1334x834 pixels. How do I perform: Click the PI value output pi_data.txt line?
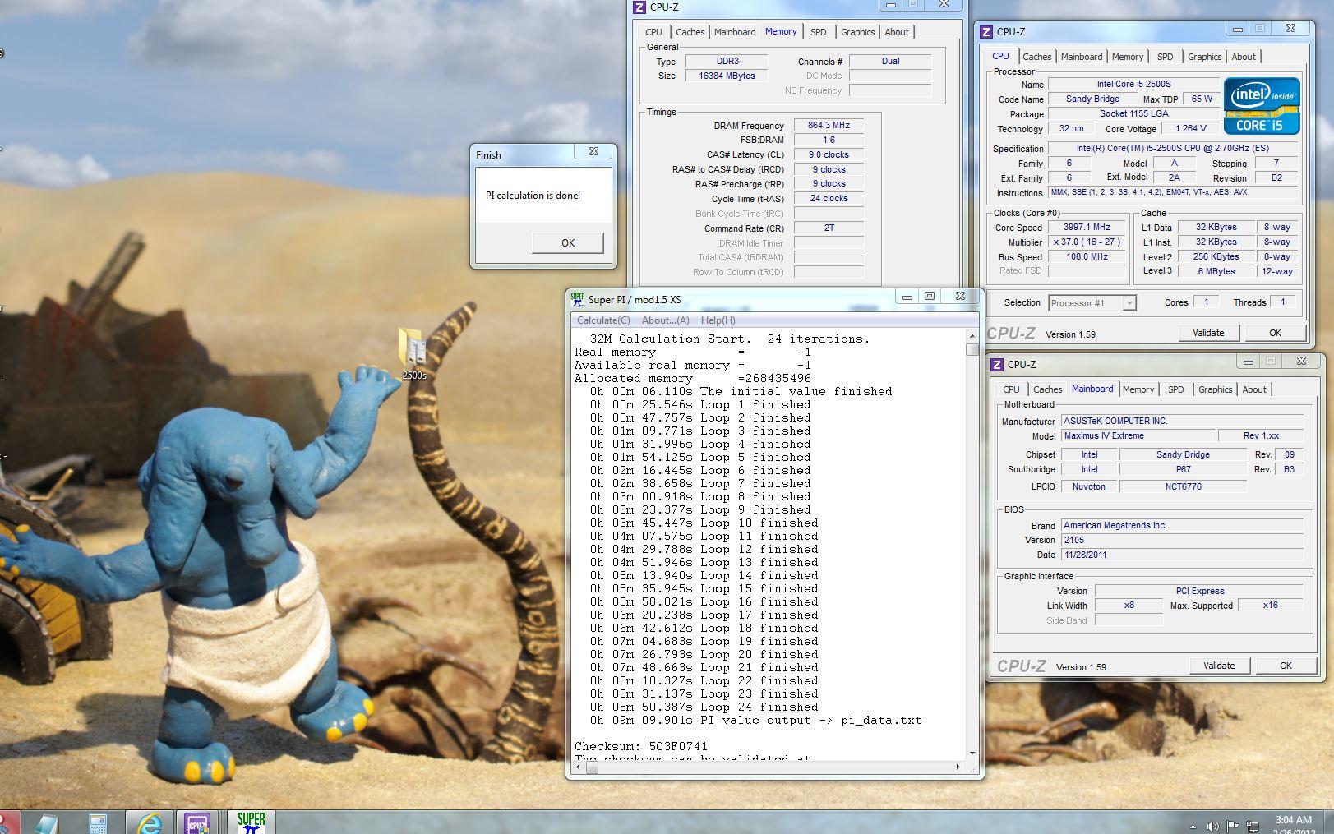point(755,721)
